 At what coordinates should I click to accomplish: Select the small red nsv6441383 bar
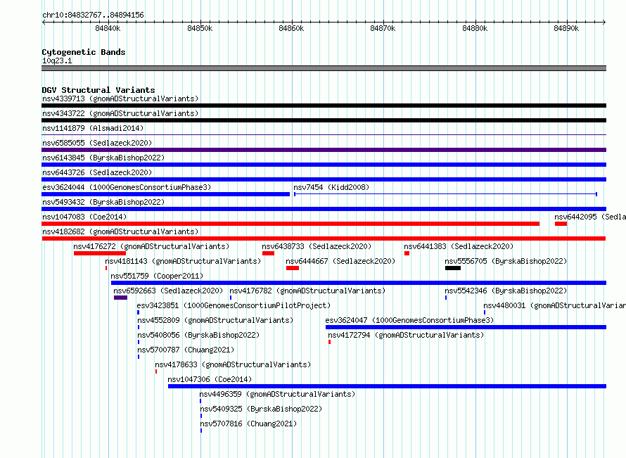point(407,253)
